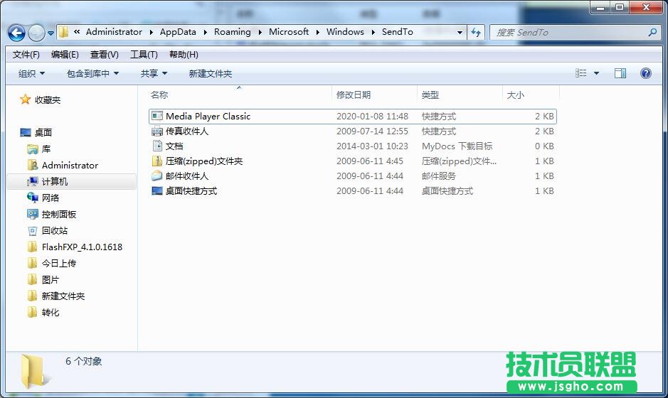
Task: Click the 桌面快捷方式 file icon
Action: pyautogui.click(x=157, y=191)
